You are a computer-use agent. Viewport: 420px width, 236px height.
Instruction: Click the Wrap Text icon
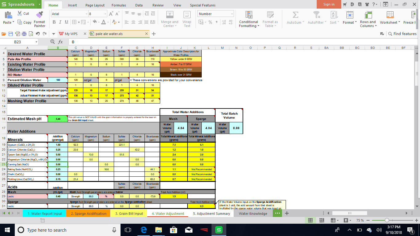187,15
